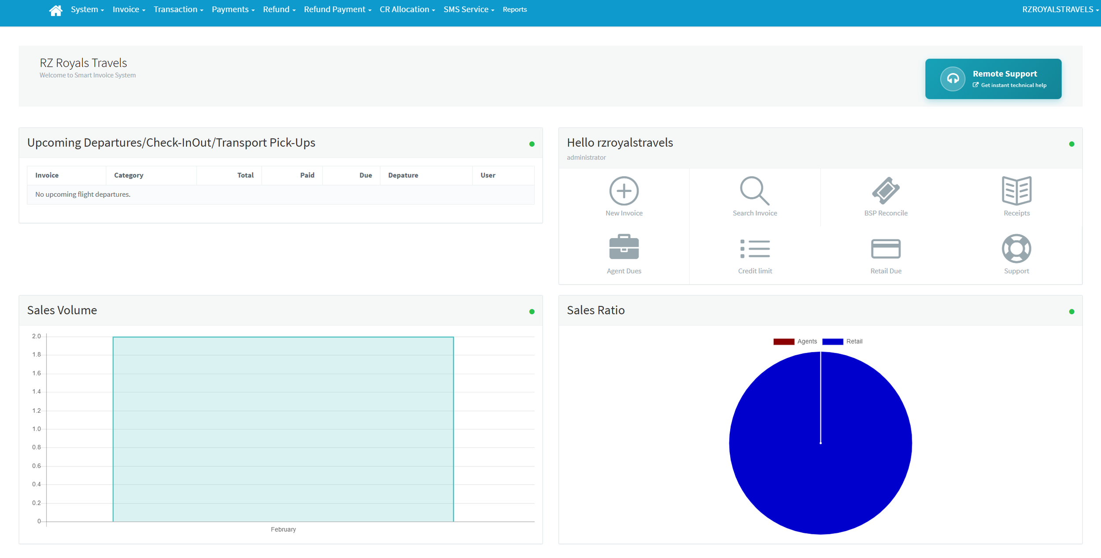Open the SMS Service menu
Viewport: 1101px width, 558px height.
coord(469,10)
